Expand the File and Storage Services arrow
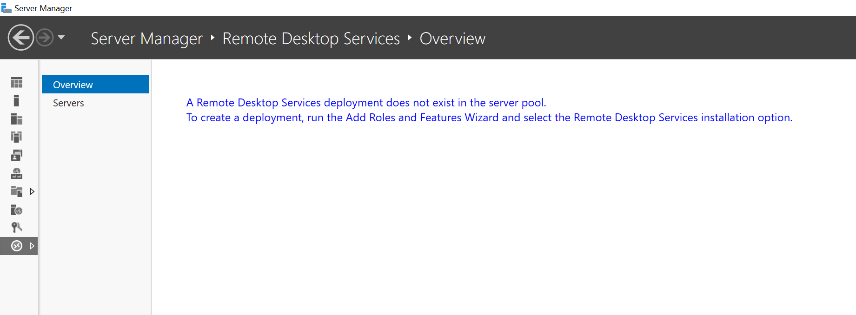 point(32,191)
